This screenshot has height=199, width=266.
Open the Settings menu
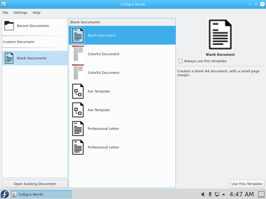click(x=20, y=13)
